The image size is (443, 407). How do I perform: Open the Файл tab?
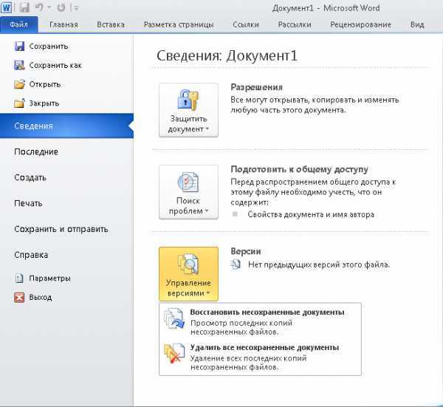(19, 24)
